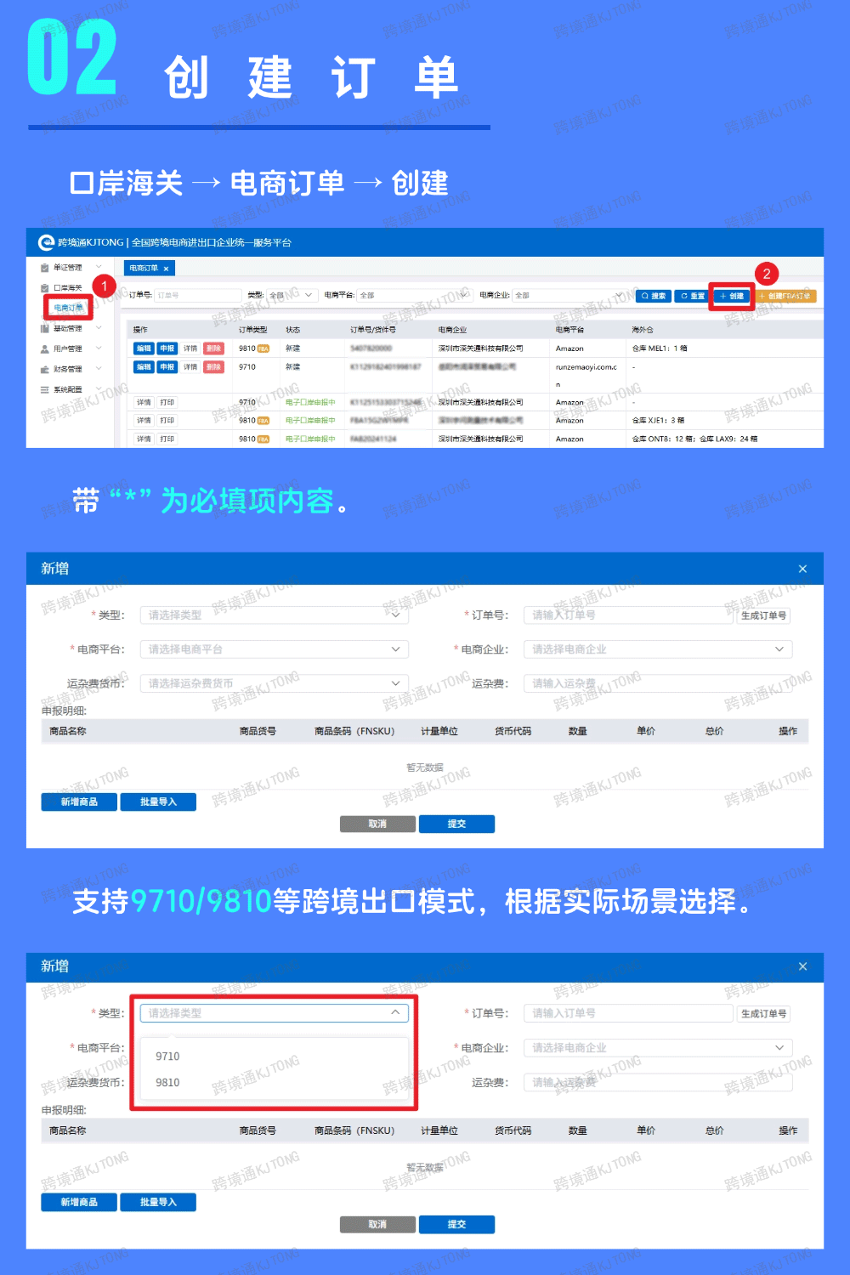Expand the 请选择电商平台 dropdown in the upper 新增 dialog
This screenshot has height=1275, width=850.
tap(274, 649)
